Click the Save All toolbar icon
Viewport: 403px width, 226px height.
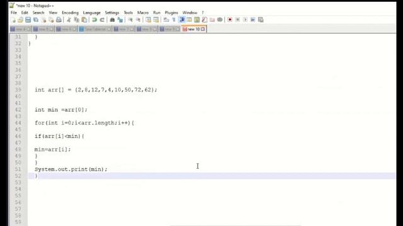click(x=36, y=19)
